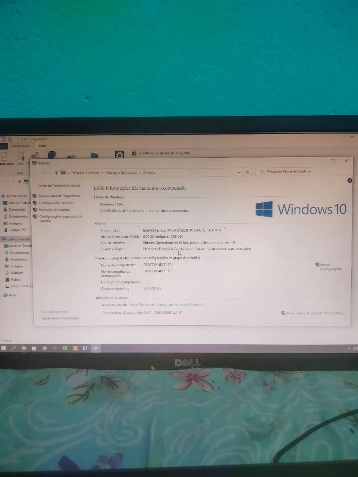Refresh the System control panel page
The image size is (358, 477).
[247, 172]
